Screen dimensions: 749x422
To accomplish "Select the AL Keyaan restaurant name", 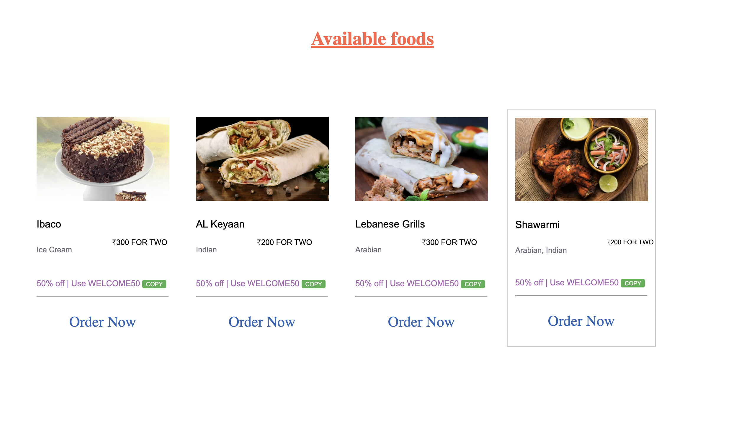I will (220, 224).
